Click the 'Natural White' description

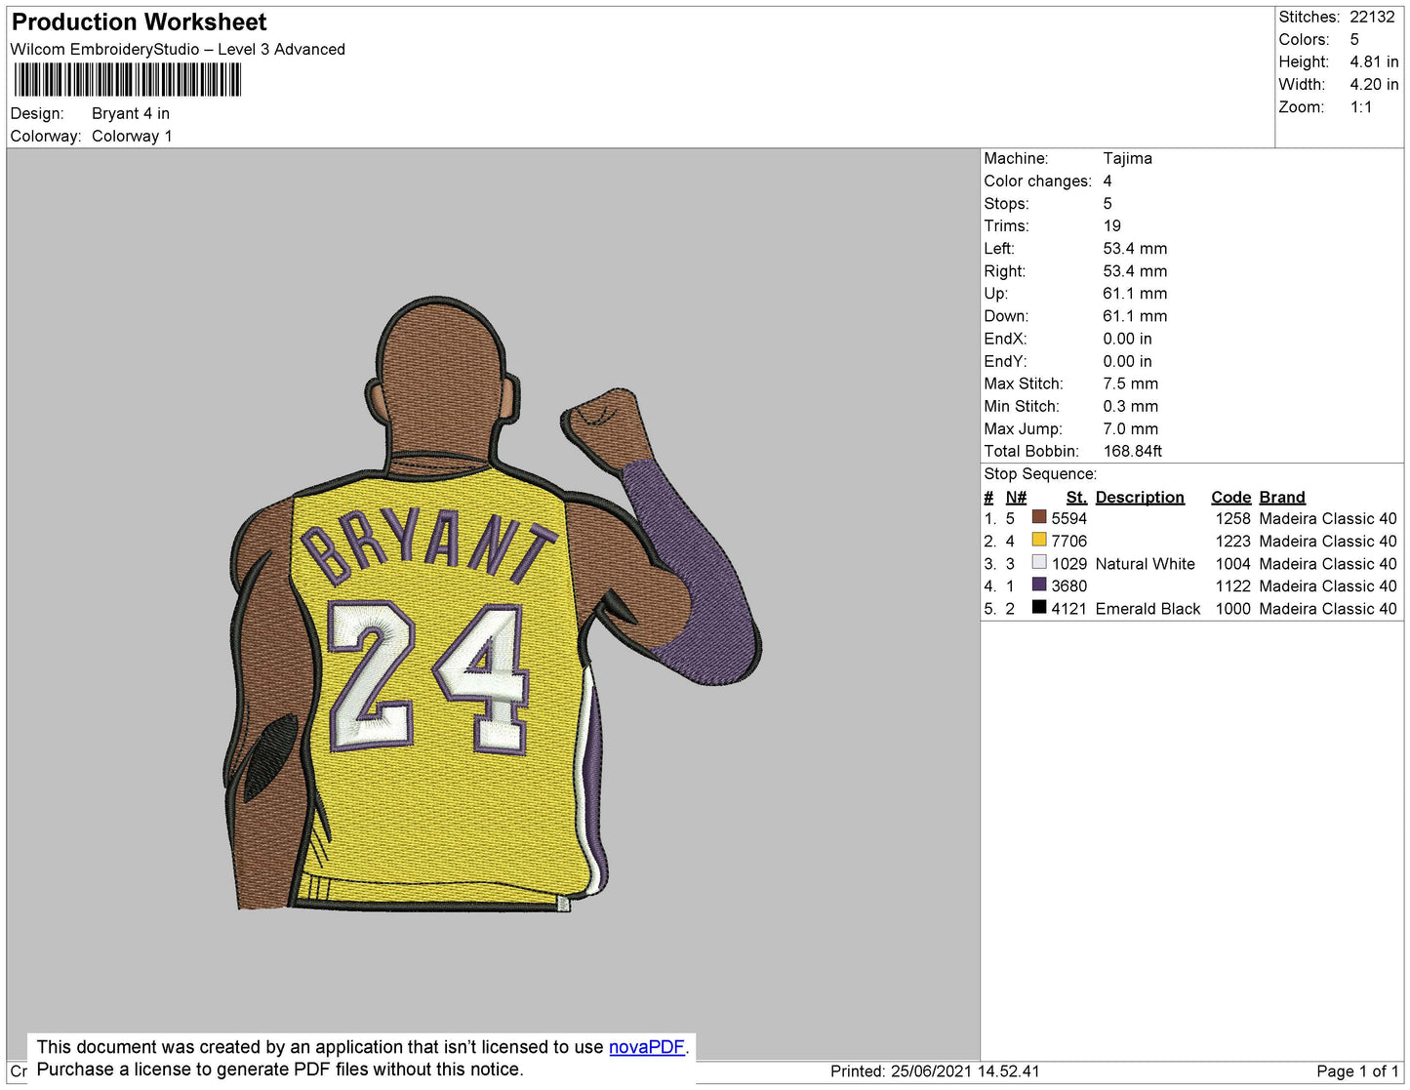click(x=1145, y=564)
